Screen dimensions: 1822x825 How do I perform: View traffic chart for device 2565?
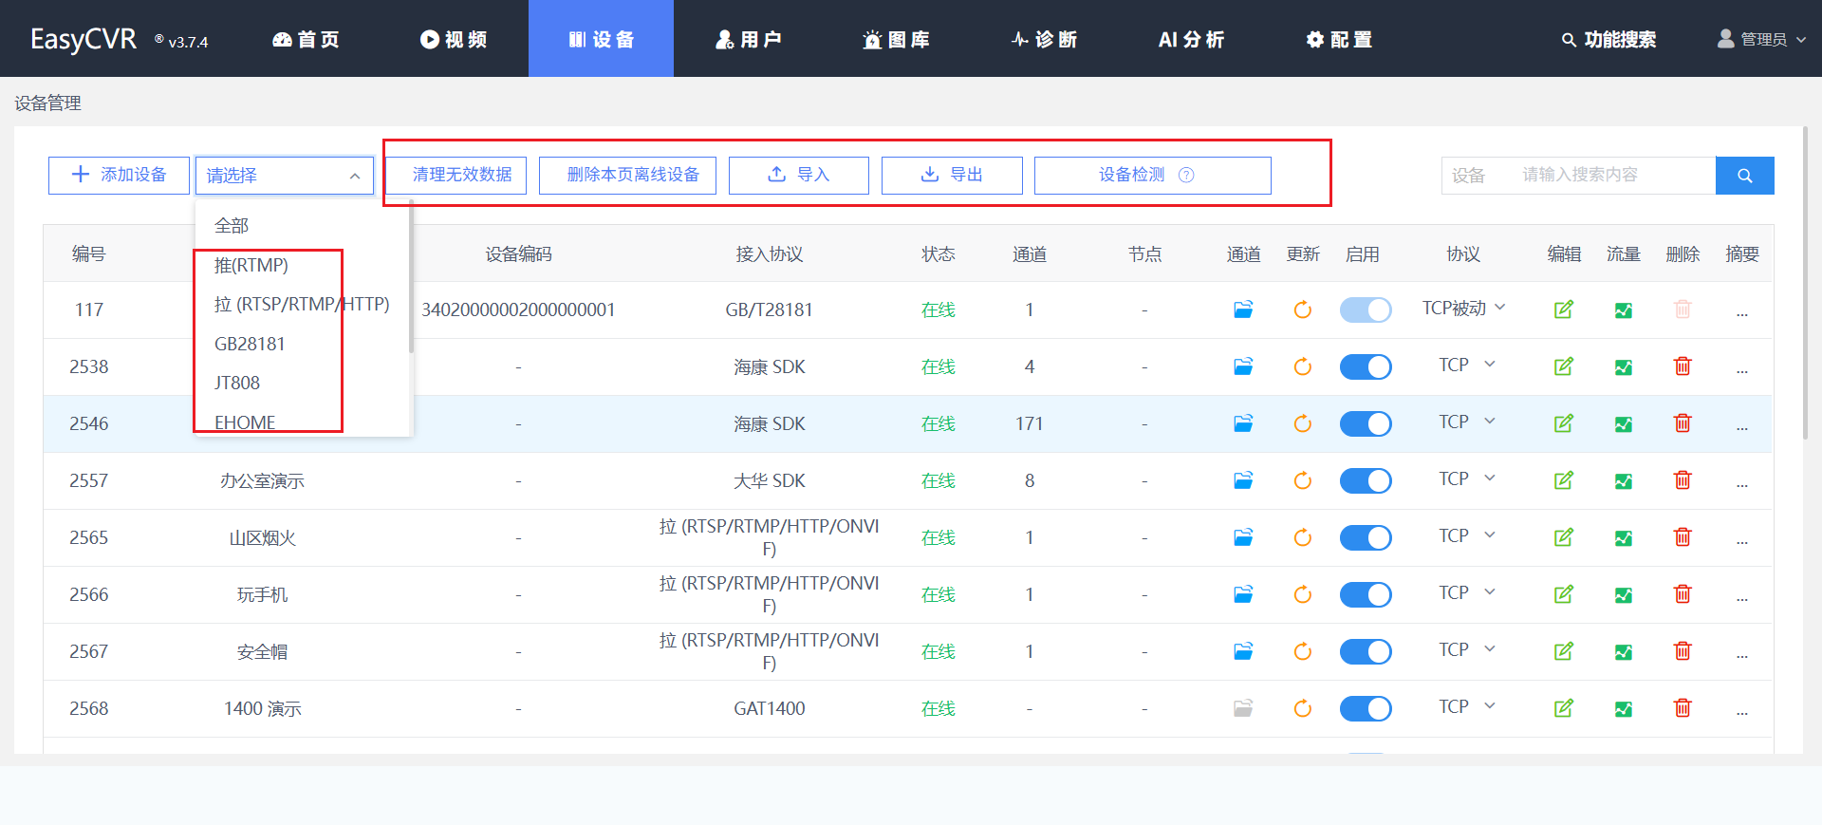(x=1624, y=538)
